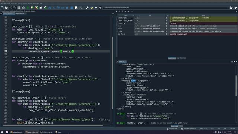Screen dimensions: 238x134
Task: Switch to the Plots pane tab
Action: click(181, 58)
